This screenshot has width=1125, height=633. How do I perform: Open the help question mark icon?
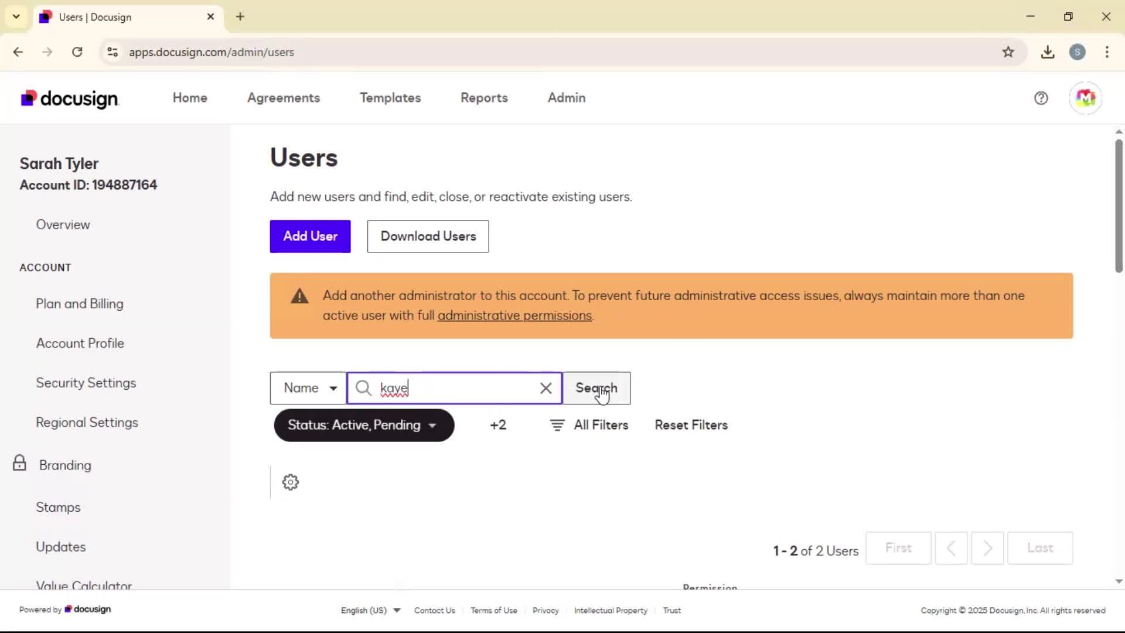point(1041,98)
